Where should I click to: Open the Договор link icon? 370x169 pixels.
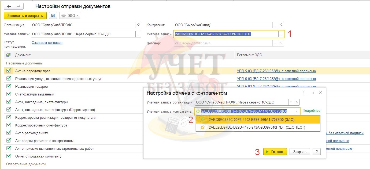tap(281, 43)
